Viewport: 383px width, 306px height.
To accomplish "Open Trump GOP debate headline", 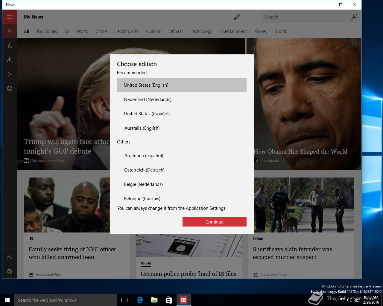I will click(67, 146).
